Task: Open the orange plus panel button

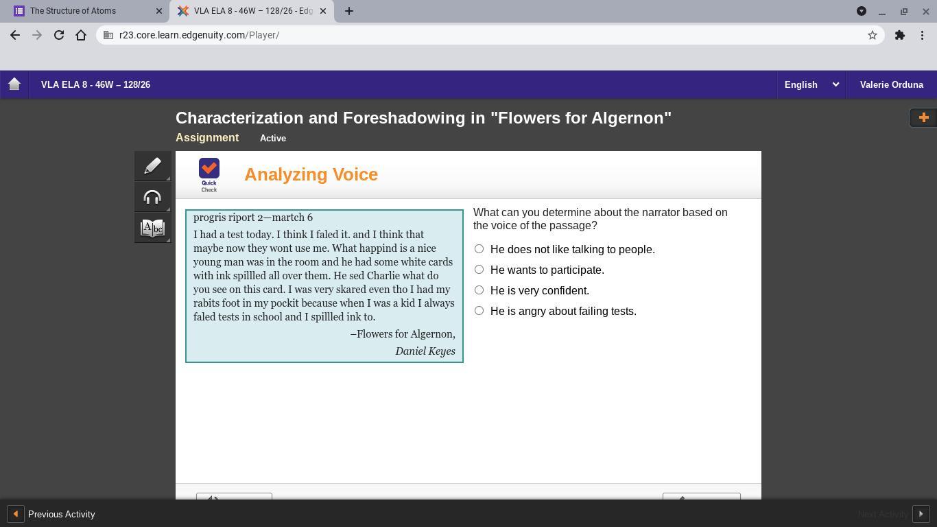Action: (x=923, y=117)
